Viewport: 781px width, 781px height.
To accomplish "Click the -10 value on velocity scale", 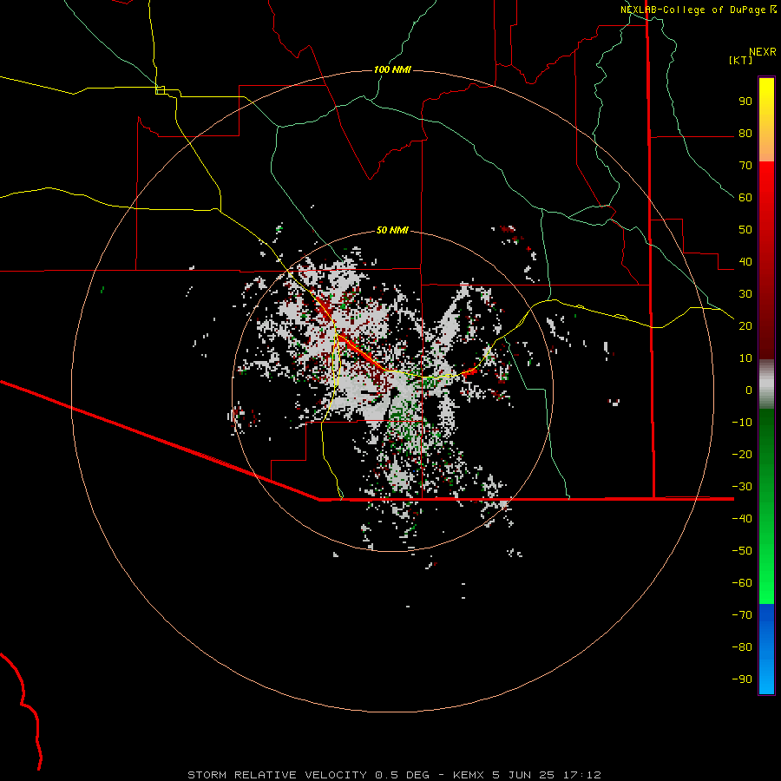I will coord(742,423).
